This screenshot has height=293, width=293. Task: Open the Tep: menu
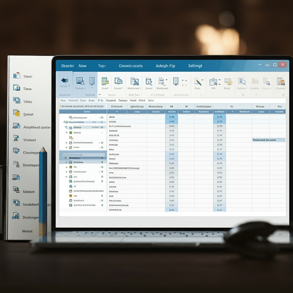102,66
